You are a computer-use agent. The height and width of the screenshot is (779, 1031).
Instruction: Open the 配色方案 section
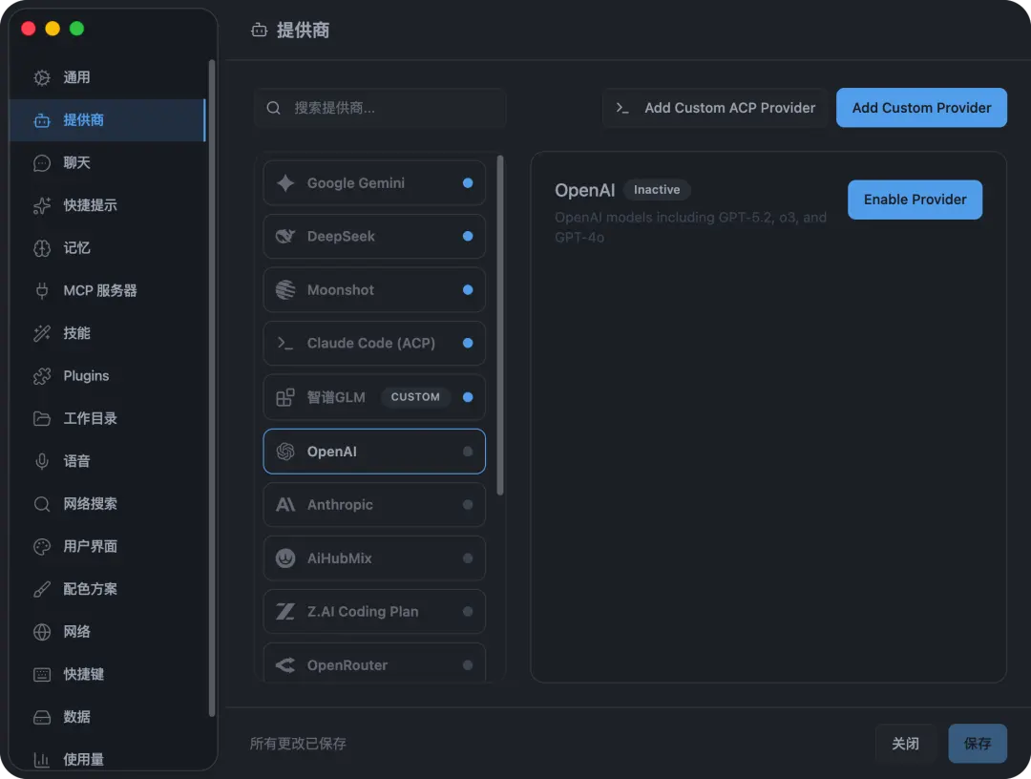pos(108,589)
